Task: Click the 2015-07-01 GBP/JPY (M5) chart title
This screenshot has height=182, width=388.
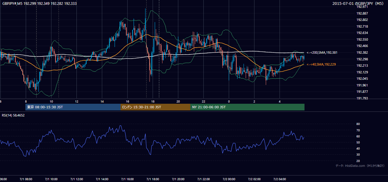Action: point(359,3)
